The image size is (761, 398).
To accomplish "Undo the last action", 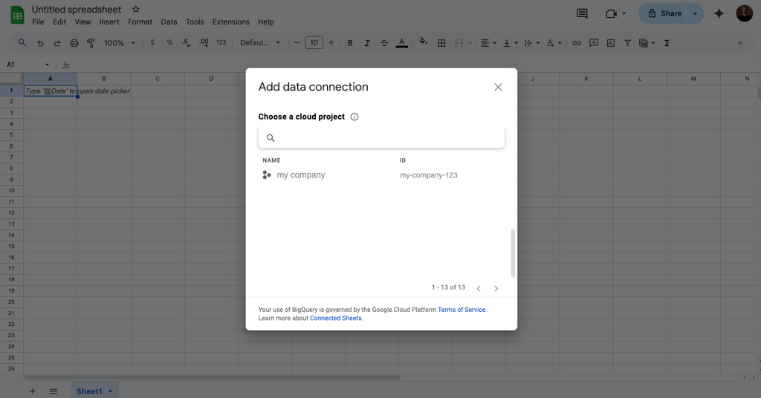I will tap(40, 43).
